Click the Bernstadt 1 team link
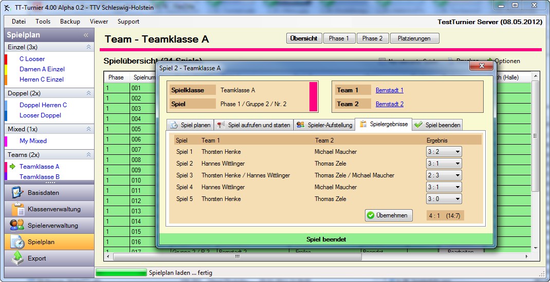 click(389, 90)
